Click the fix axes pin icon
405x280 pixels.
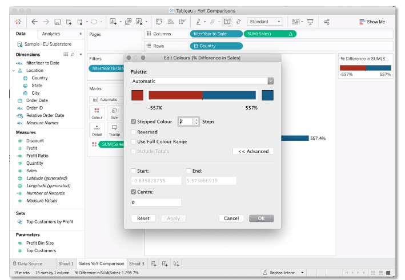click(238, 22)
